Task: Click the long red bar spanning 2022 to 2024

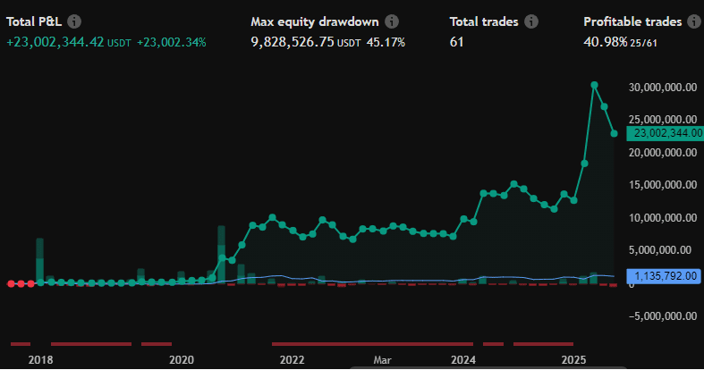Action: point(372,343)
